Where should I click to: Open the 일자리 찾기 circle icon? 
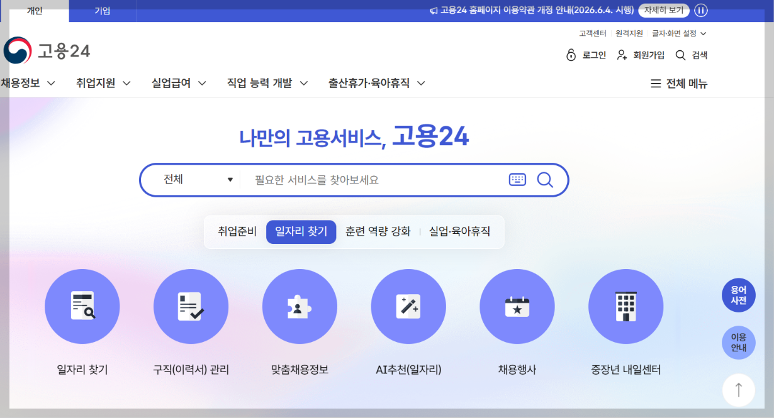pyautogui.click(x=82, y=307)
